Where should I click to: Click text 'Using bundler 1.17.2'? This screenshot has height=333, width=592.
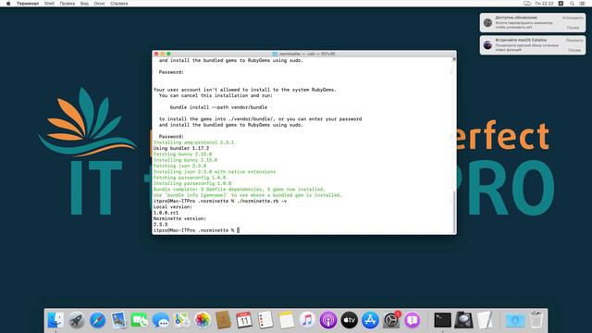pyautogui.click(x=181, y=148)
